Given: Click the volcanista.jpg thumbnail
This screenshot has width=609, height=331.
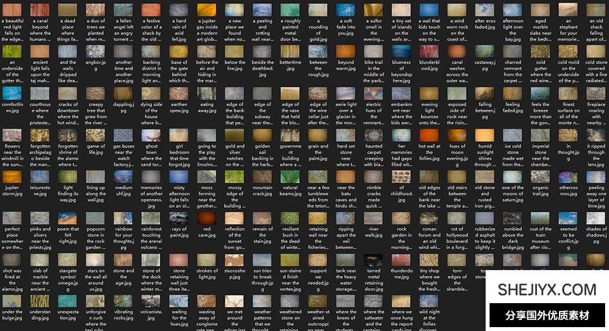Looking at the screenshot, I should click(x=151, y=301).
